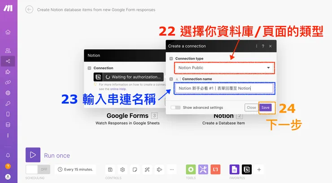Open the Team members sidebar icon

[8, 51]
